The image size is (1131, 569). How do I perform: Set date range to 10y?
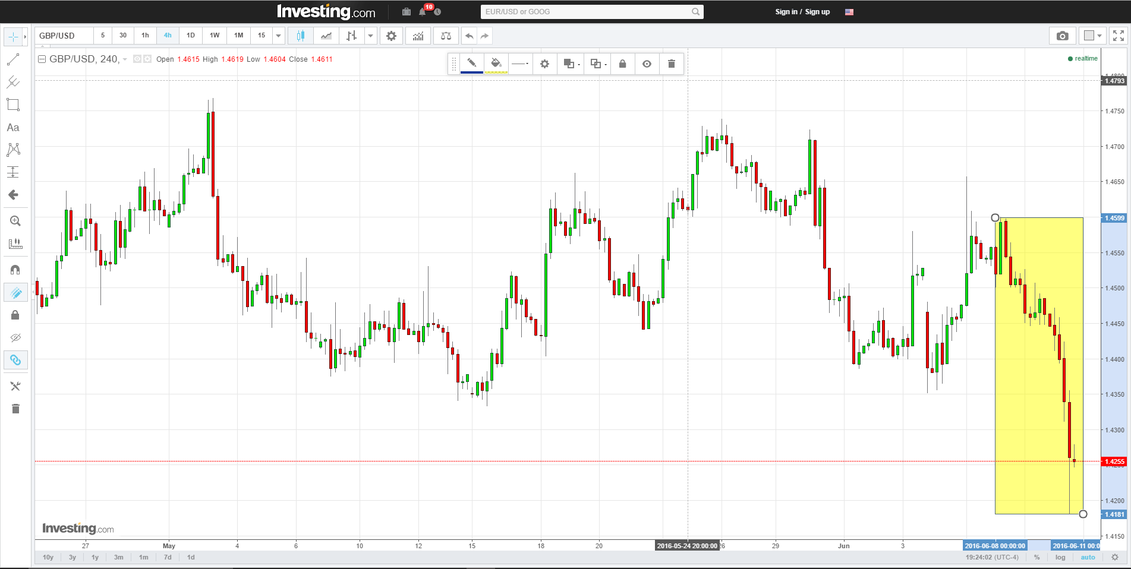click(x=48, y=557)
